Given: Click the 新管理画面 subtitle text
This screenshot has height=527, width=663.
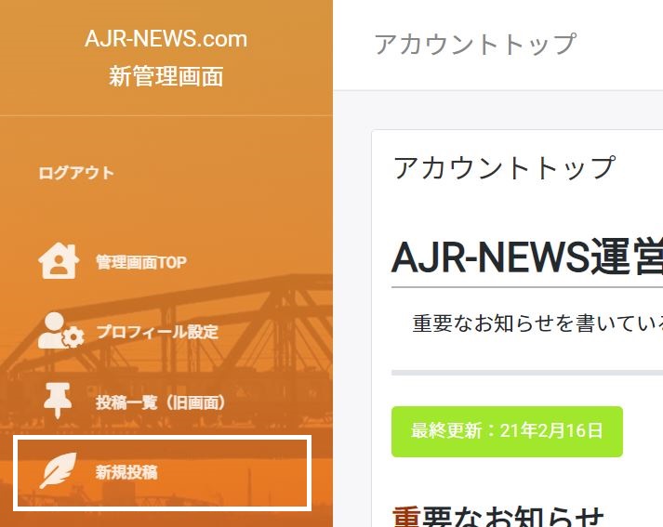Looking at the screenshot, I should point(166,76).
